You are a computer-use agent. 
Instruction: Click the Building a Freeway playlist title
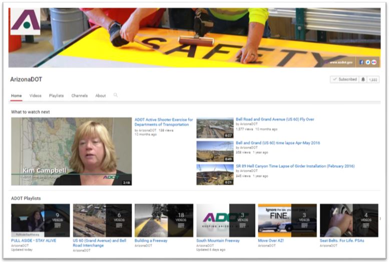click(x=151, y=240)
